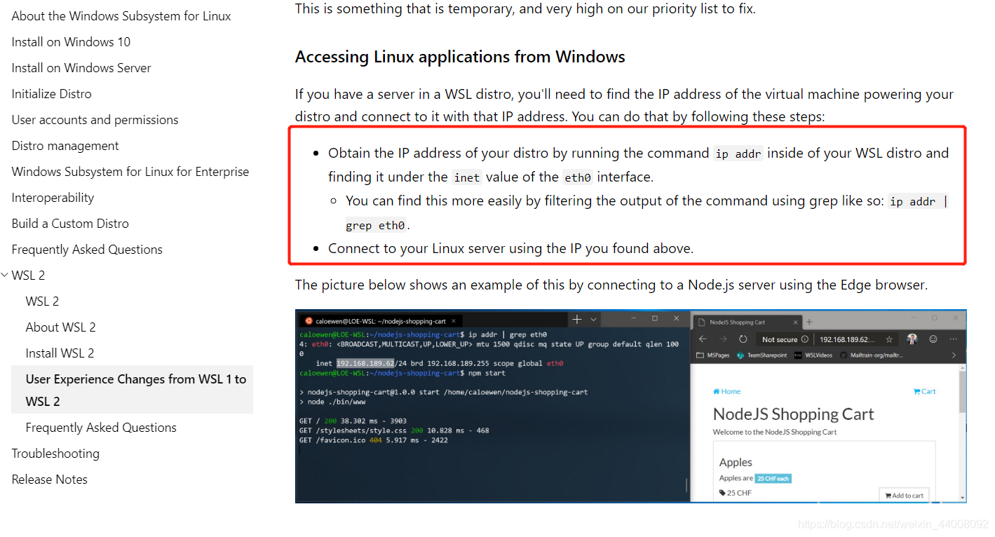Click the bullet 'Connect to your Linux server using the IP'

pos(510,248)
